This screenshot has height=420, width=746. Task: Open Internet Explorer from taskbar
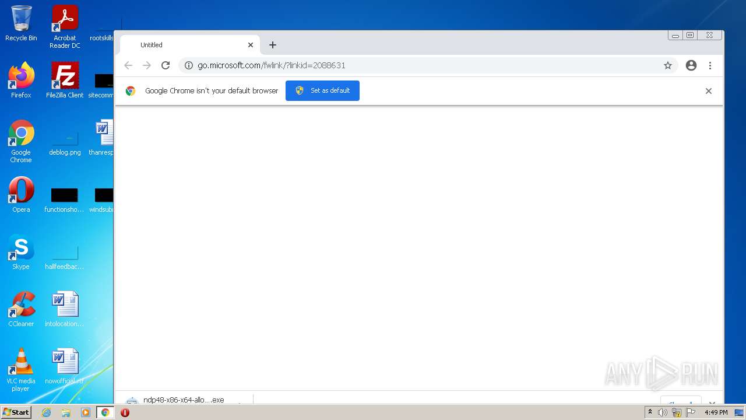46,412
